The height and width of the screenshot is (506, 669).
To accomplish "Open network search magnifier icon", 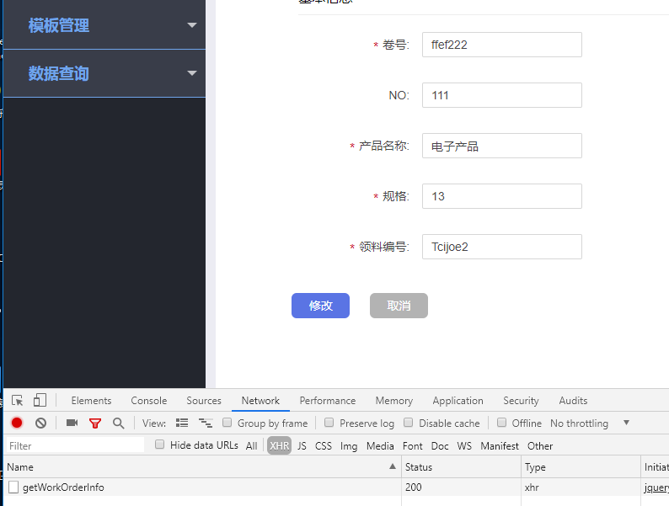I will pos(118,423).
